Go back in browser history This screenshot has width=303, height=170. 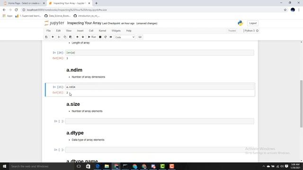point(4,10)
